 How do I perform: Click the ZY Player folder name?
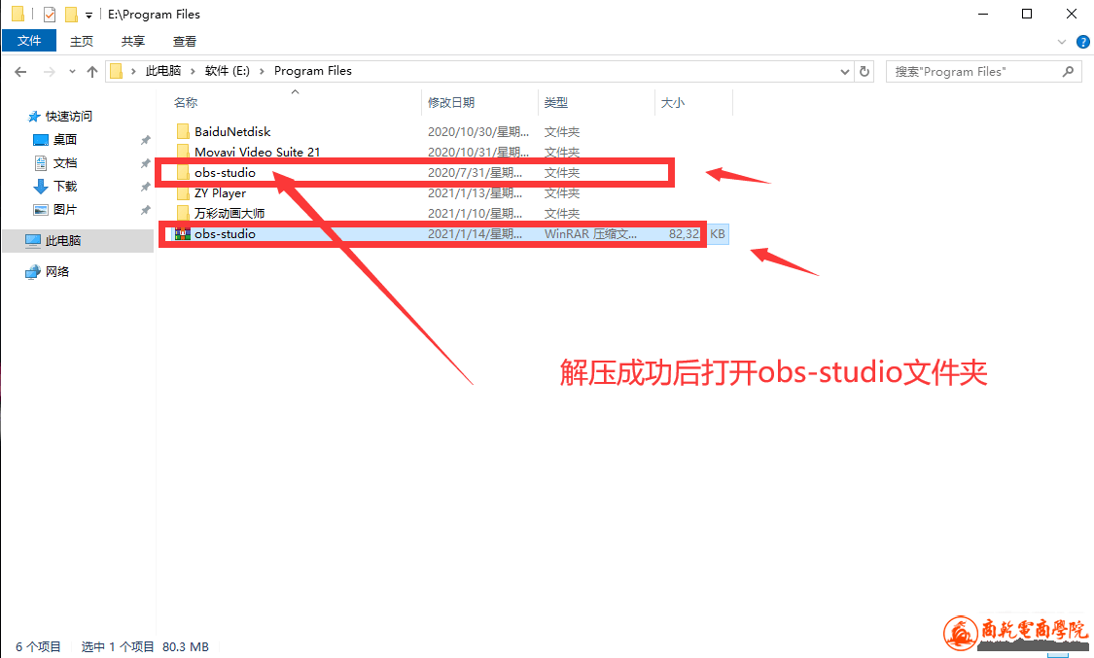pos(220,193)
